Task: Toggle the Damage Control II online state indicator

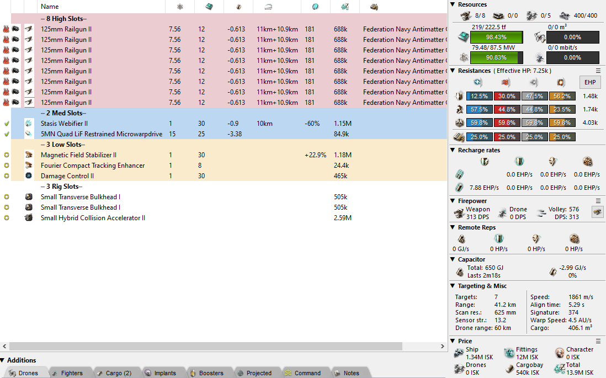Action: pos(7,176)
